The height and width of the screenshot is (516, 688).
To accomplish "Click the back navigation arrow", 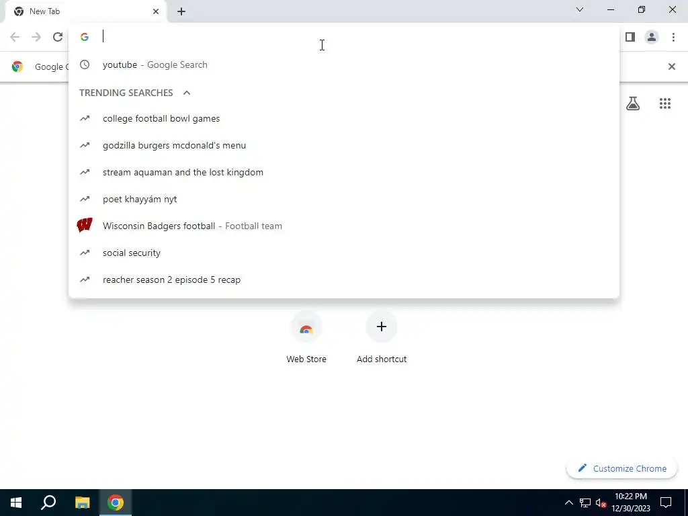I will click(15, 37).
